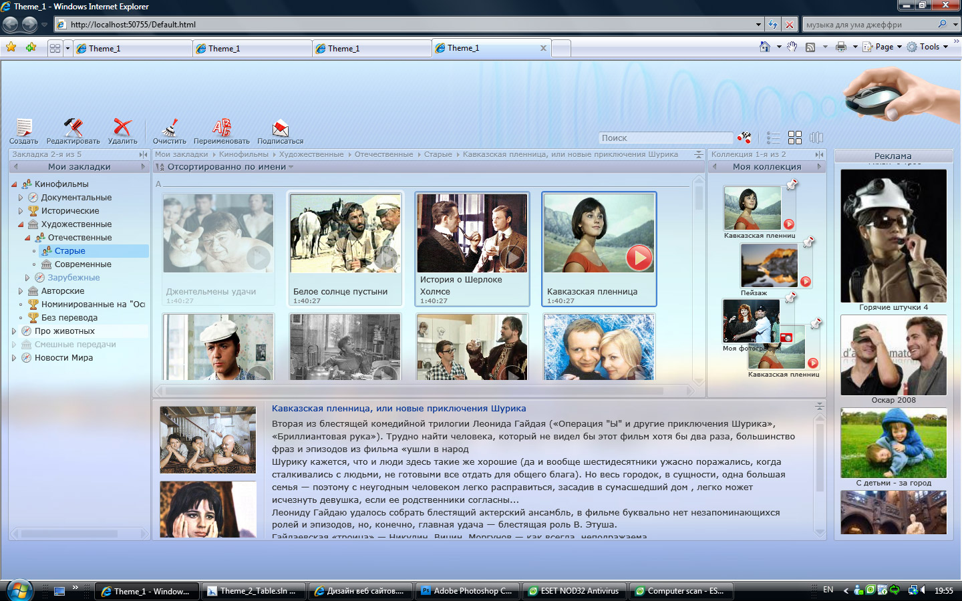Switch to grid thumbnails view
Screen dimensions: 962x601
794,138
